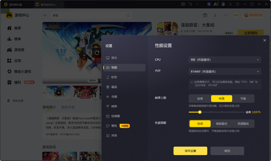Switch to the 游戏简介 tab
Screen dimensions: 271x161
(x=49, y=107)
